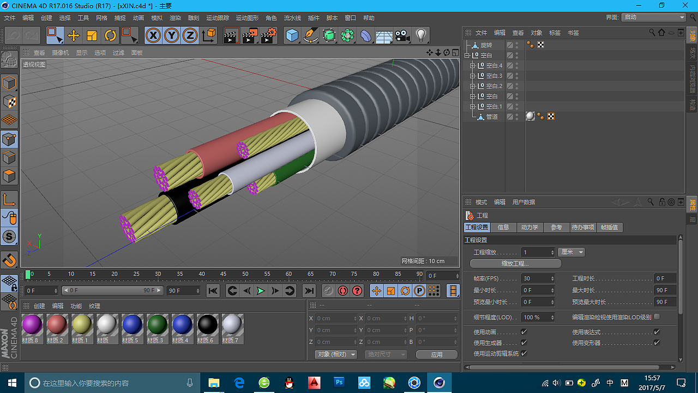
Task: Toggle the Enable Snap S icon
Action: pyautogui.click(x=9, y=236)
